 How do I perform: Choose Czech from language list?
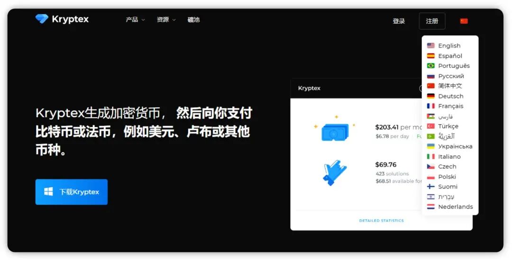click(x=447, y=167)
